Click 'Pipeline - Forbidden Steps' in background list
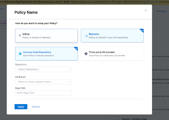 point(134,119)
